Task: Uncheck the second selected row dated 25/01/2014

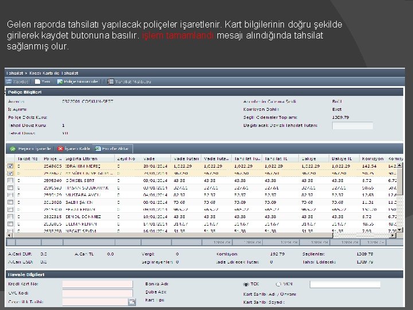Action: [x=10, y=173]
